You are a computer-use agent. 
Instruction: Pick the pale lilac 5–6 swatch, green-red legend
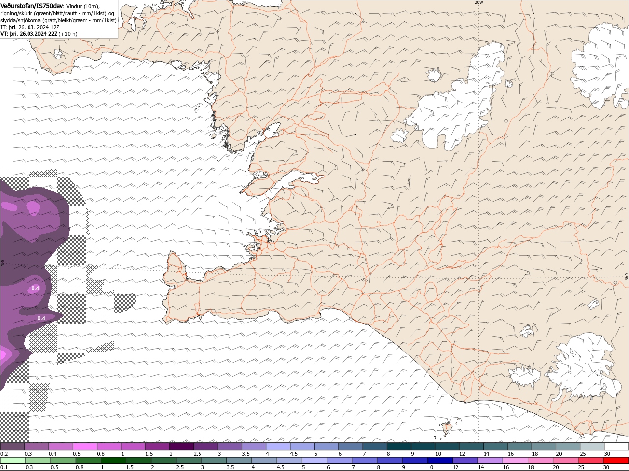coord(314,461)
